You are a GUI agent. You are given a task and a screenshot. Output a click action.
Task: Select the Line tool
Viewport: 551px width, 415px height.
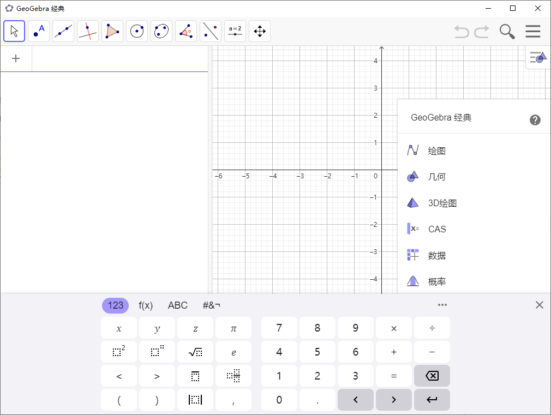63,31
